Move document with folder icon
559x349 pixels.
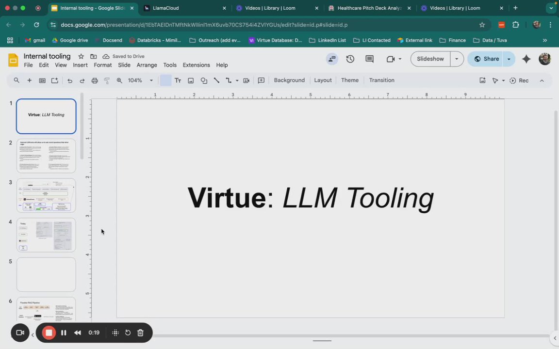click(x=93, y=56)
